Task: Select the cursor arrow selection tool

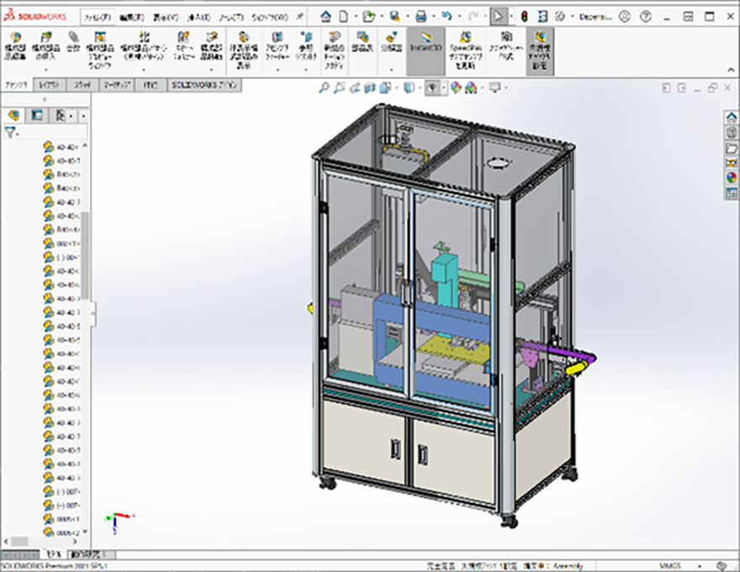Action: [499, 16]
